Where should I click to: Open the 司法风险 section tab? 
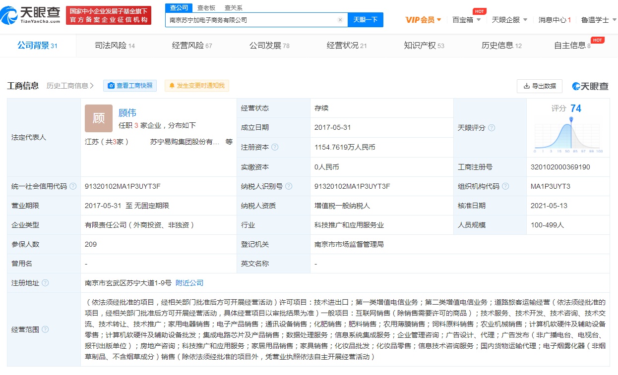115,46
